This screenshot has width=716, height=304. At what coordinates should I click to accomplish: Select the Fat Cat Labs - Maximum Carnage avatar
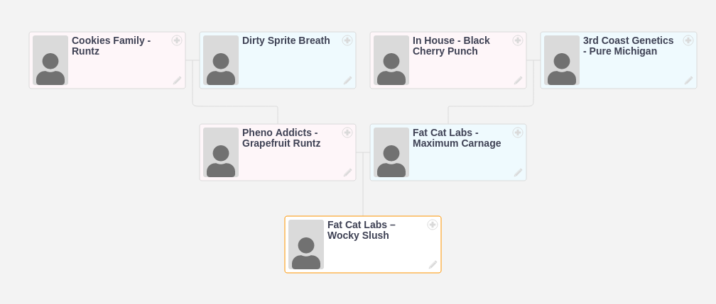[391, 152]
